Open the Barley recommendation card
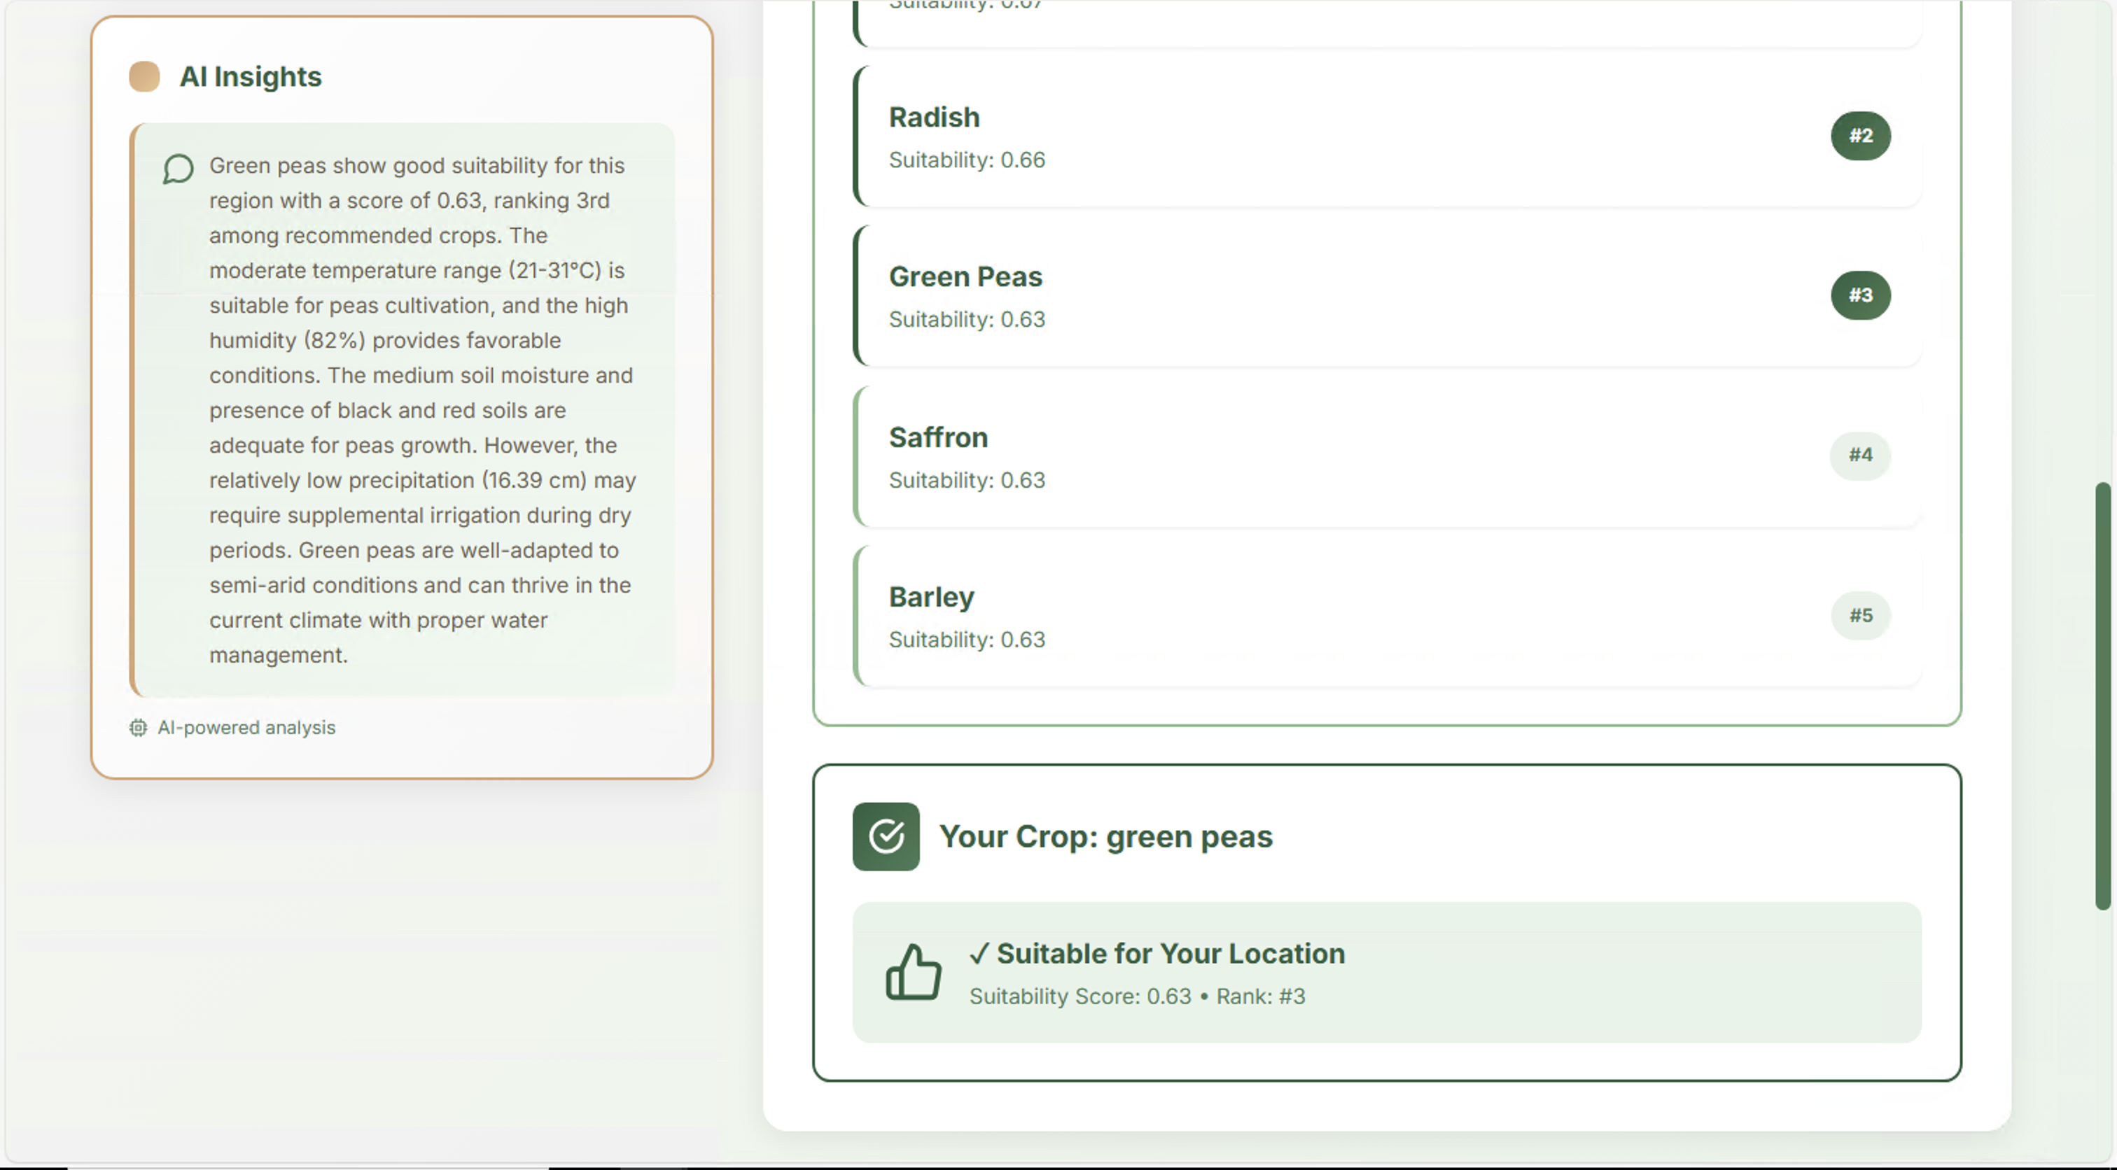 [x=1356, y=616]
